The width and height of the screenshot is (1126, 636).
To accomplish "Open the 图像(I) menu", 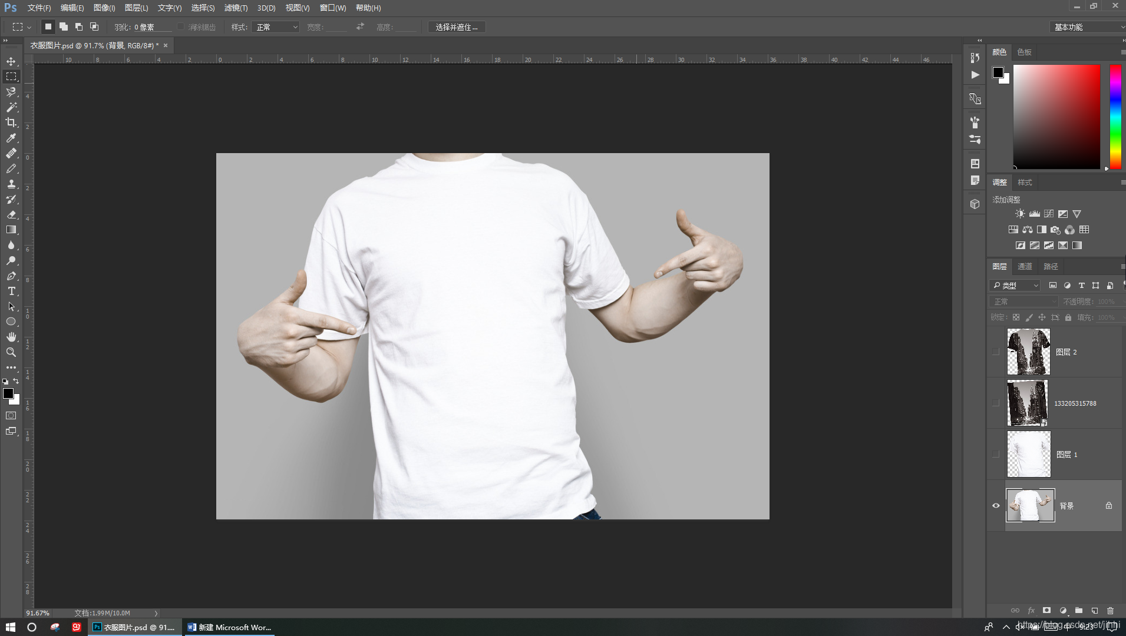I will (x=104, y=8).
